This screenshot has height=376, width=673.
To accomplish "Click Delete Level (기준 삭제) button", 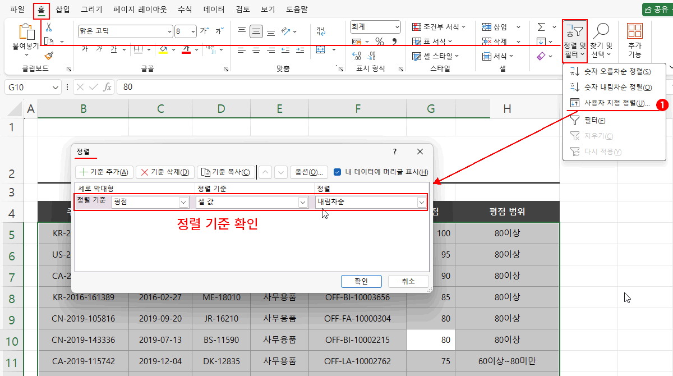I will pyautogui.click(x=165, y=172).
